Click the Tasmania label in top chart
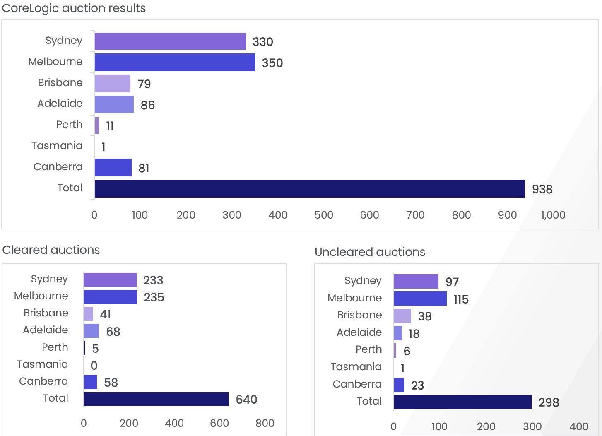 point(57,146)
